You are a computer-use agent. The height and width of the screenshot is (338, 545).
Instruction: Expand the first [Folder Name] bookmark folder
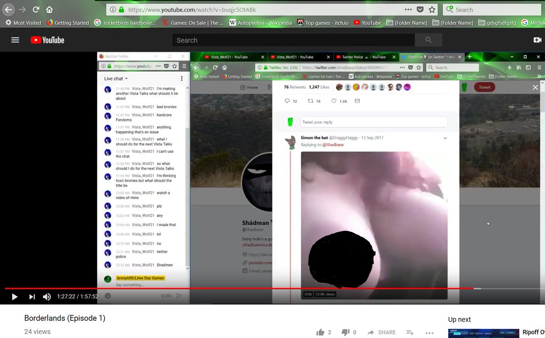407,23
